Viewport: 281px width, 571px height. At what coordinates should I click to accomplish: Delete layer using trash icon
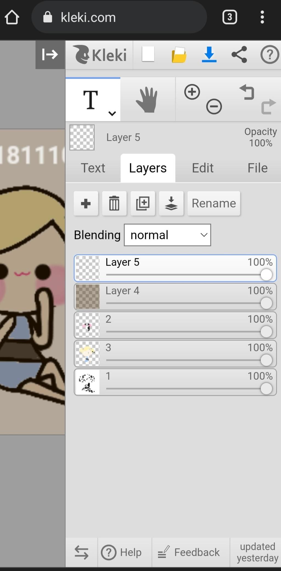(x=114, y=204)
